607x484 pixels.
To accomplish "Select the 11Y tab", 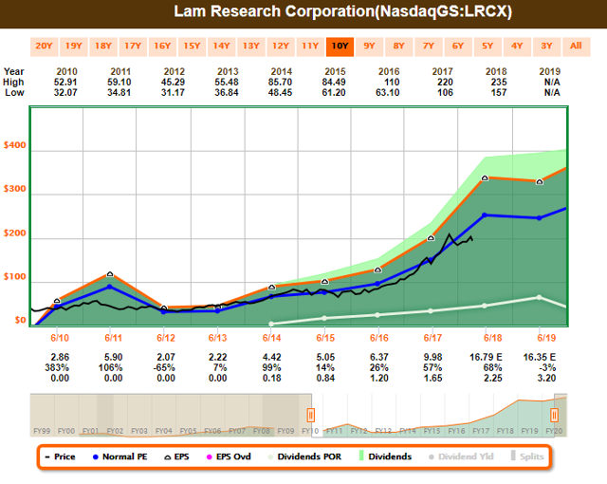I will [310, 47].
